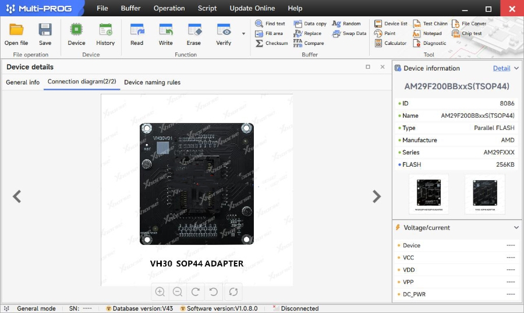Click the Disconnected status indicator
Image resolution: width=524 pixels, height=313 pixels.
[x=296, y=308]
